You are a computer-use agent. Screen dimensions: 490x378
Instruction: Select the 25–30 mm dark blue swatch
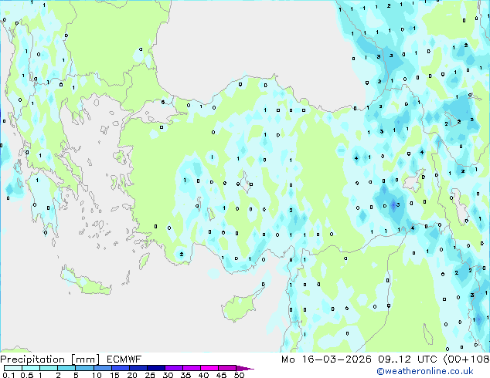pos(155,368)
